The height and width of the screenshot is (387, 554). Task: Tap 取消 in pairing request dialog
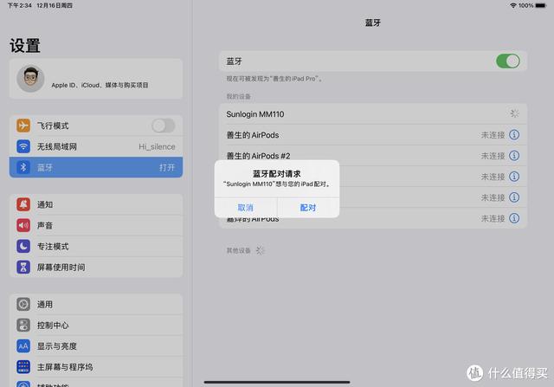point(246,208)
